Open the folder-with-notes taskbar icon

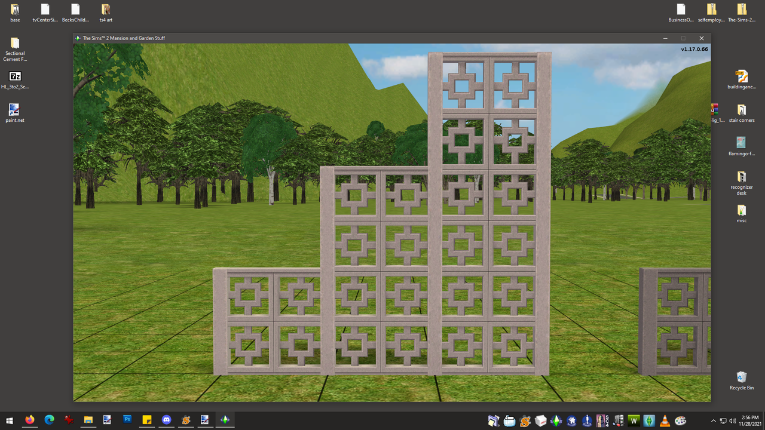[x=494, y=420]
